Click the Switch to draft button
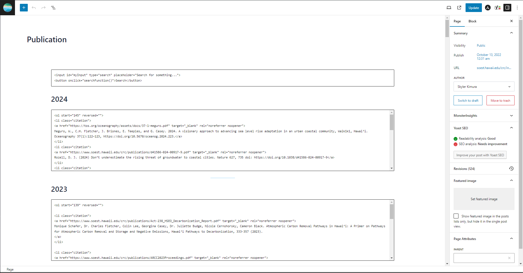This screenshot has width=523, height=273. [x=468, y=100]
